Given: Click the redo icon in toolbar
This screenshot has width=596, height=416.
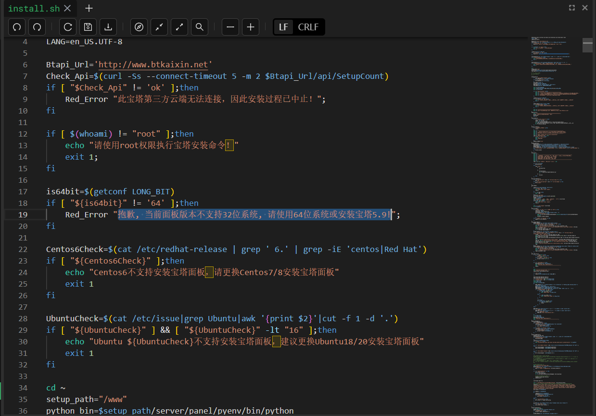Looking at the screenshot, I should click(37, 27).
